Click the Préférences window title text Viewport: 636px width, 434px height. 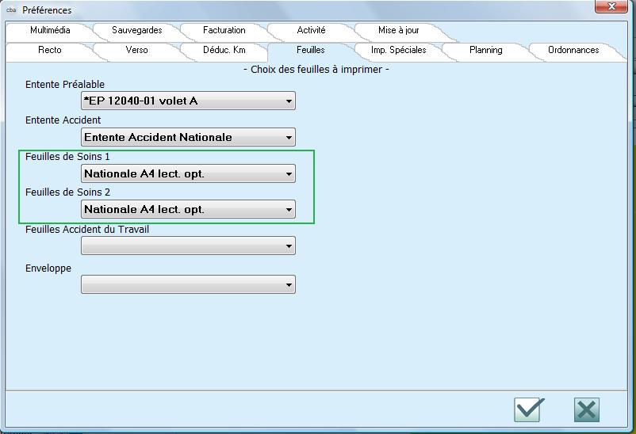47,10
